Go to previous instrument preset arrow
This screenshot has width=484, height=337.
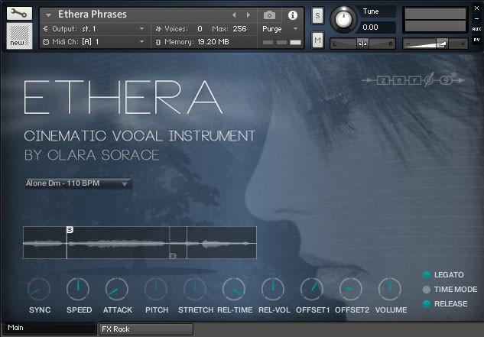click(x=235, y=15)
